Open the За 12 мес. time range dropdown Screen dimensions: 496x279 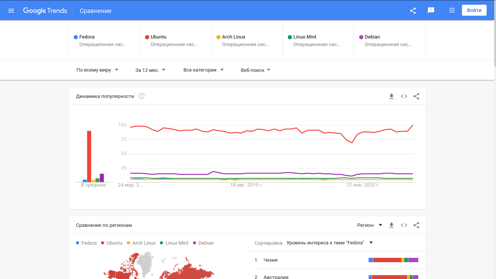(x=150, y=70)
